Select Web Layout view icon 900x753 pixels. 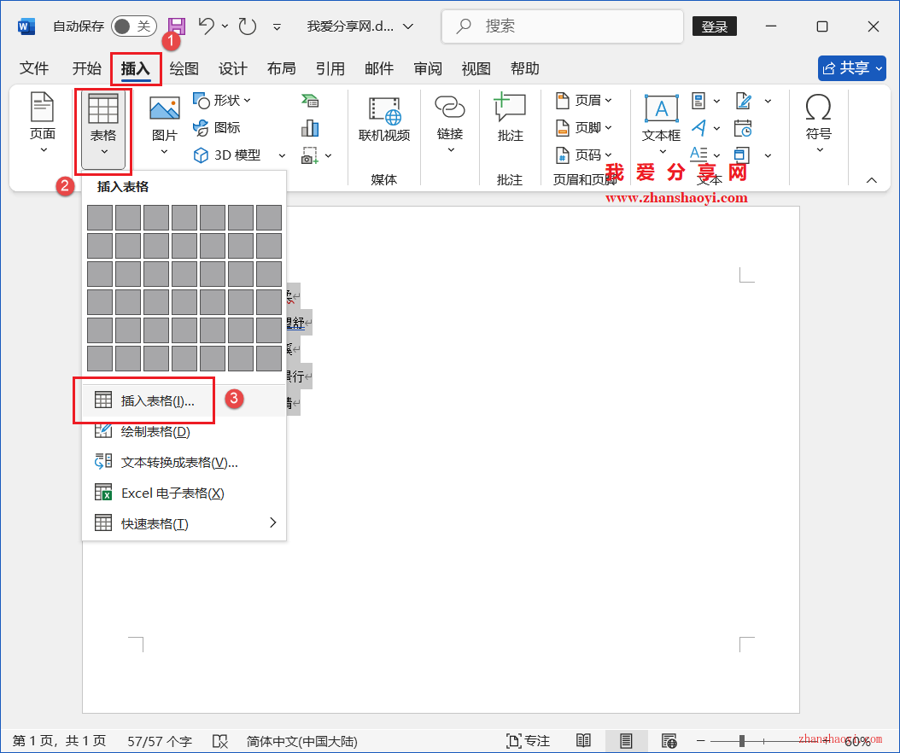click(669, 741)
